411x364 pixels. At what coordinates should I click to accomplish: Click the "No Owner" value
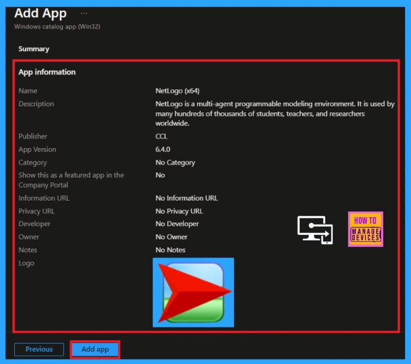tap(172, 237)
